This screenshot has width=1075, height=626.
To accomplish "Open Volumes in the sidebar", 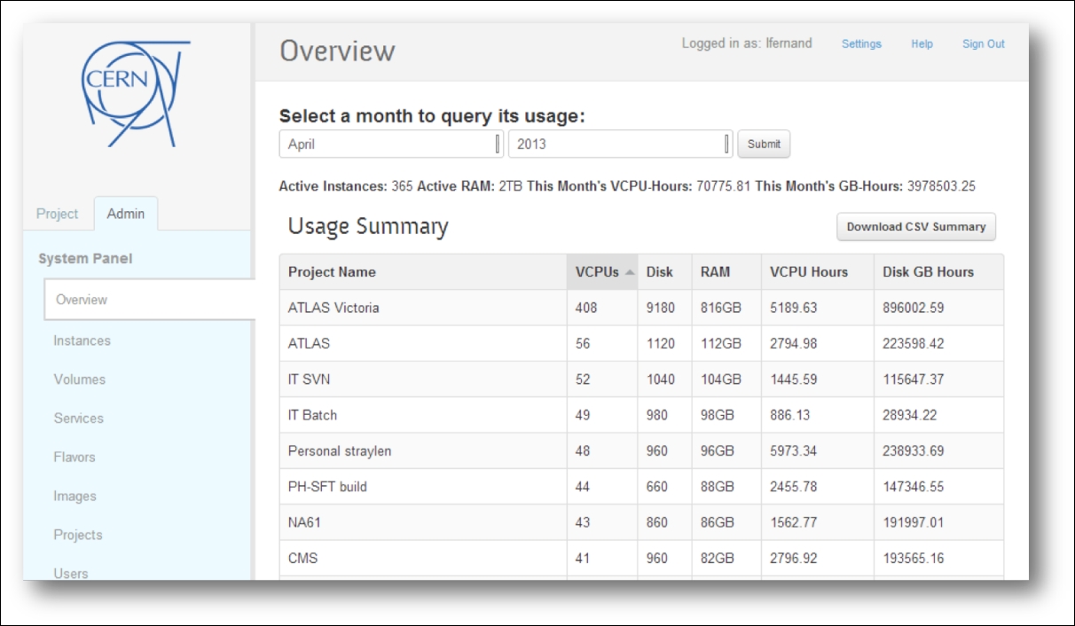I will click(x=79, y=380).
